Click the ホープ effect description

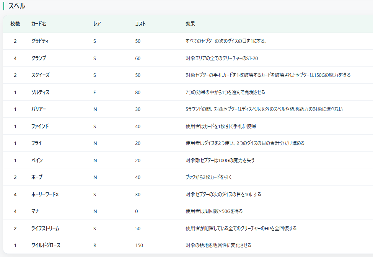click(x=208, y=177)
